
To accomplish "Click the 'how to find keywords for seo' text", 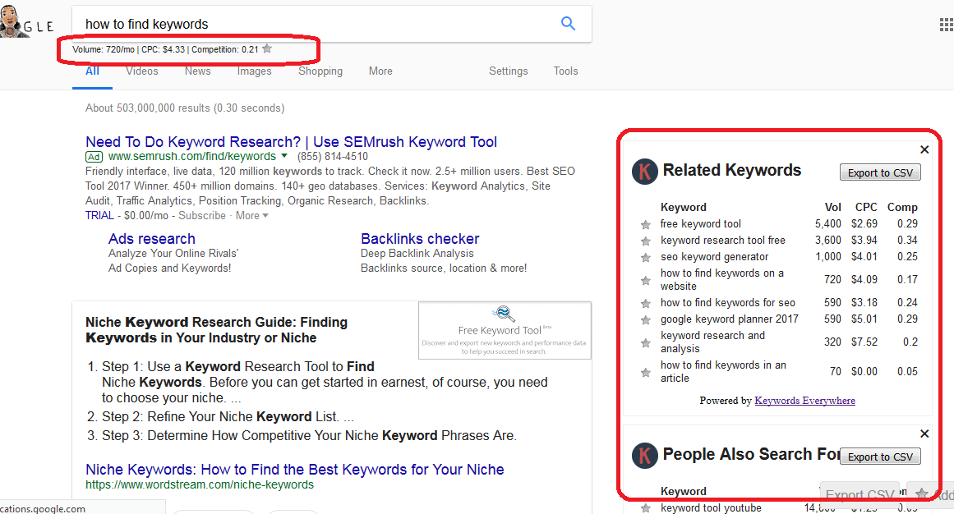I will click(x=728, y=302).
